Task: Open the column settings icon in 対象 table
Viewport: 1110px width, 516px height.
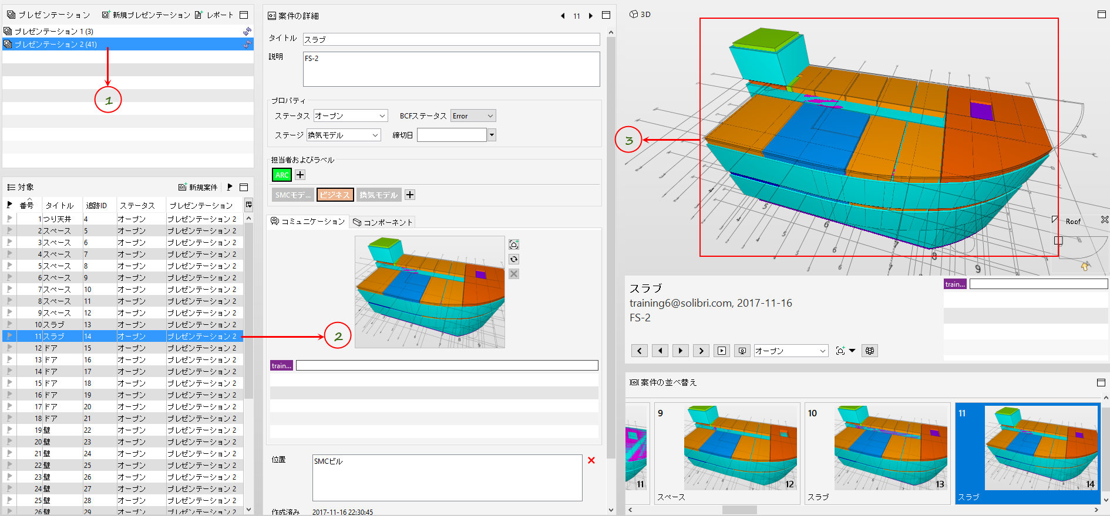Action: tap(249, 205)
